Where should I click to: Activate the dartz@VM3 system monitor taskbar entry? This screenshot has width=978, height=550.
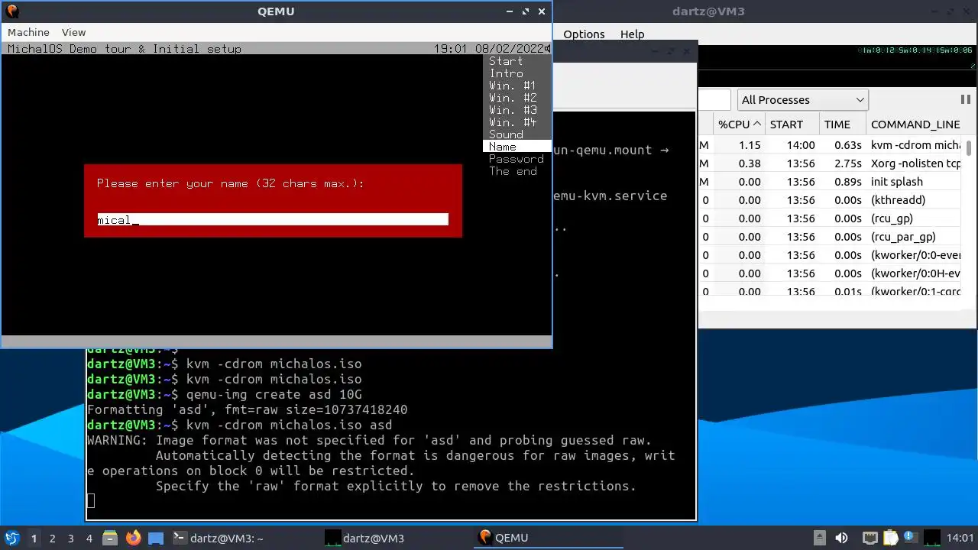pyautogui.click(x=397, y=538)
